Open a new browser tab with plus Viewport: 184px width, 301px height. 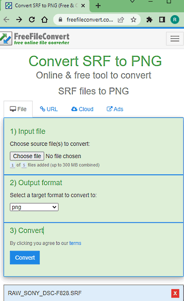pos(98,6)
